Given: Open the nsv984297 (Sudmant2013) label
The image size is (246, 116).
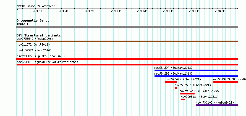Looking at the screenshot, I should pos(173,68).
